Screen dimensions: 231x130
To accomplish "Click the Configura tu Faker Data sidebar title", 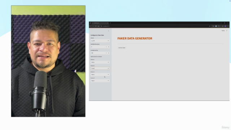I will point(97,35).
